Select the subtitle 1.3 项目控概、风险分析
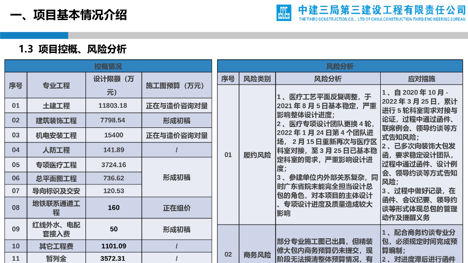468x263 pixels. pyautogui.click(x=73, y=49)
